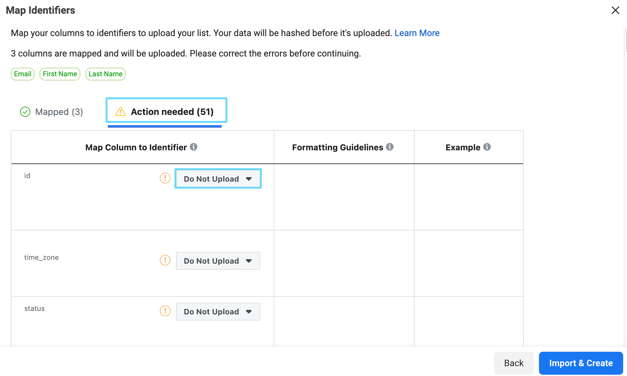Click the warning icon in the status row

tap(165, 311)
